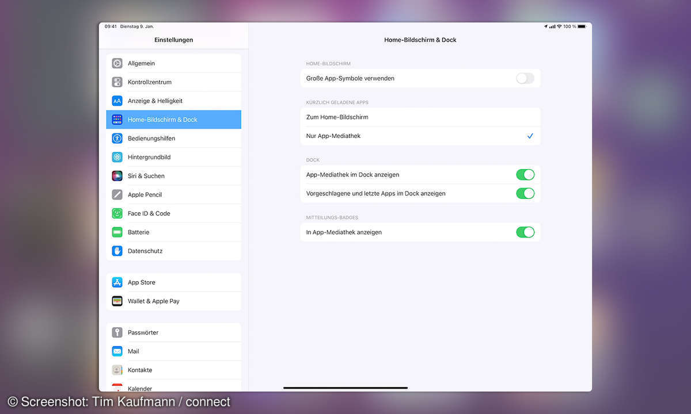Viewport: 691px width, 414px height.
Task: Open Batterie settings
Action: pyautogui.click(x=174, y=232)
